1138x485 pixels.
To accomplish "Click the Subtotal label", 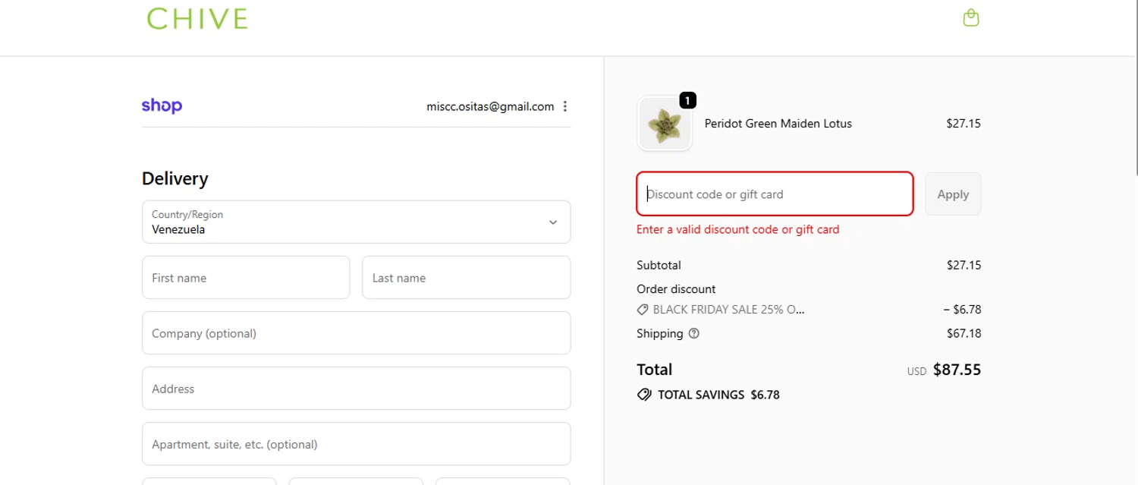I will coord(659,266).
